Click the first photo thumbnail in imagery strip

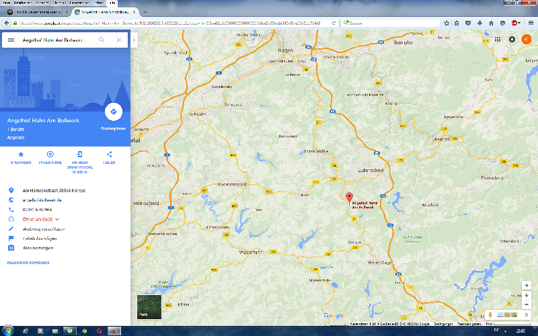click(500, 314)
